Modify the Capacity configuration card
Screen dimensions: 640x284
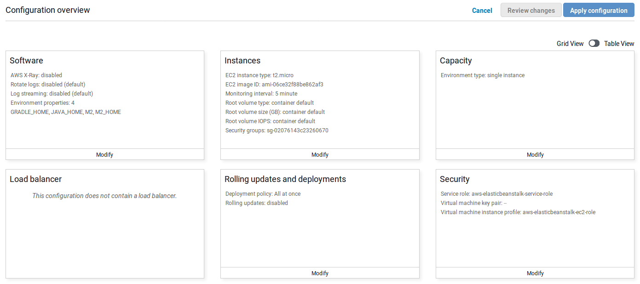pos(535,154)
